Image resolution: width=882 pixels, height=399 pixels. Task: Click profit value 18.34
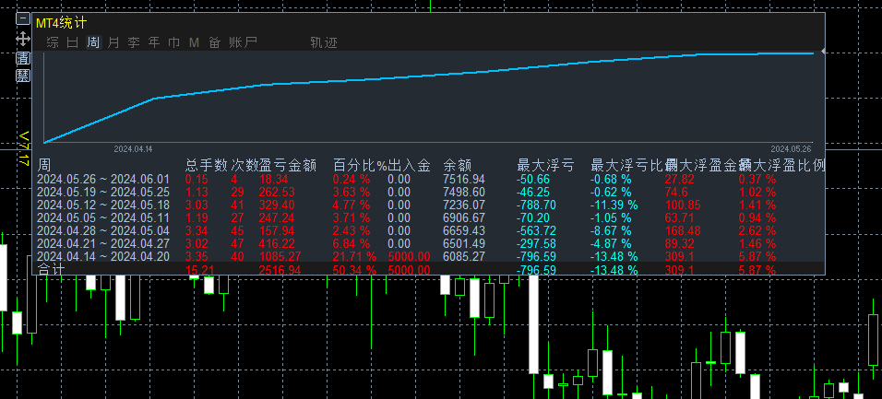click(x=273, y=180)
